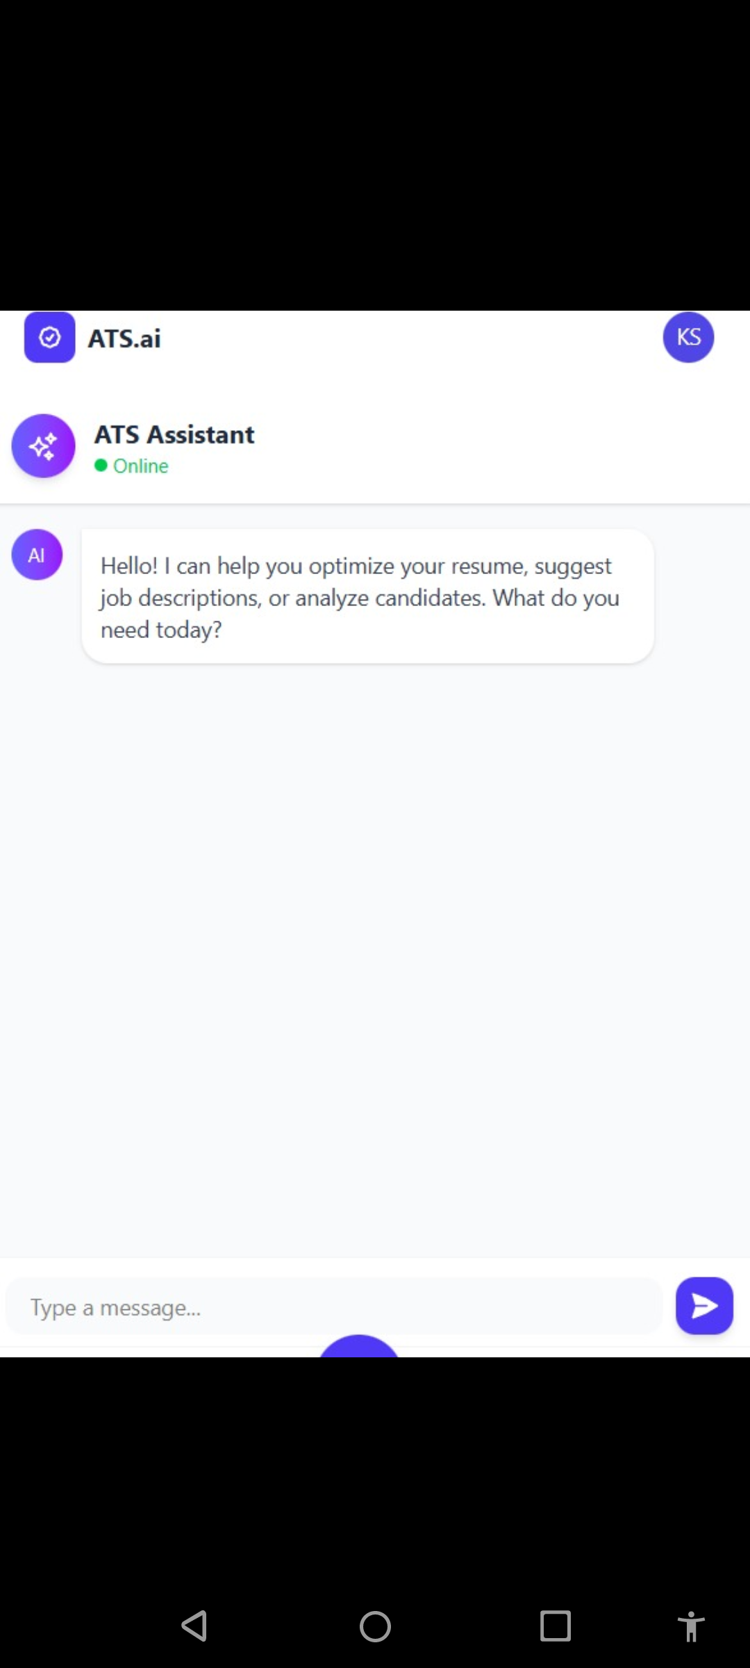
Task: Click blank header space between ATS.ai and KS
Action: pos(410,339)
